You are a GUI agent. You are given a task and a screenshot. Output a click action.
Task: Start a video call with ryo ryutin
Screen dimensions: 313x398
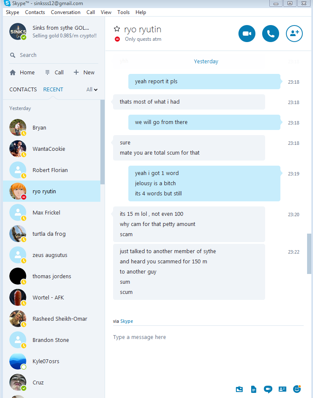tap(247, 34)
